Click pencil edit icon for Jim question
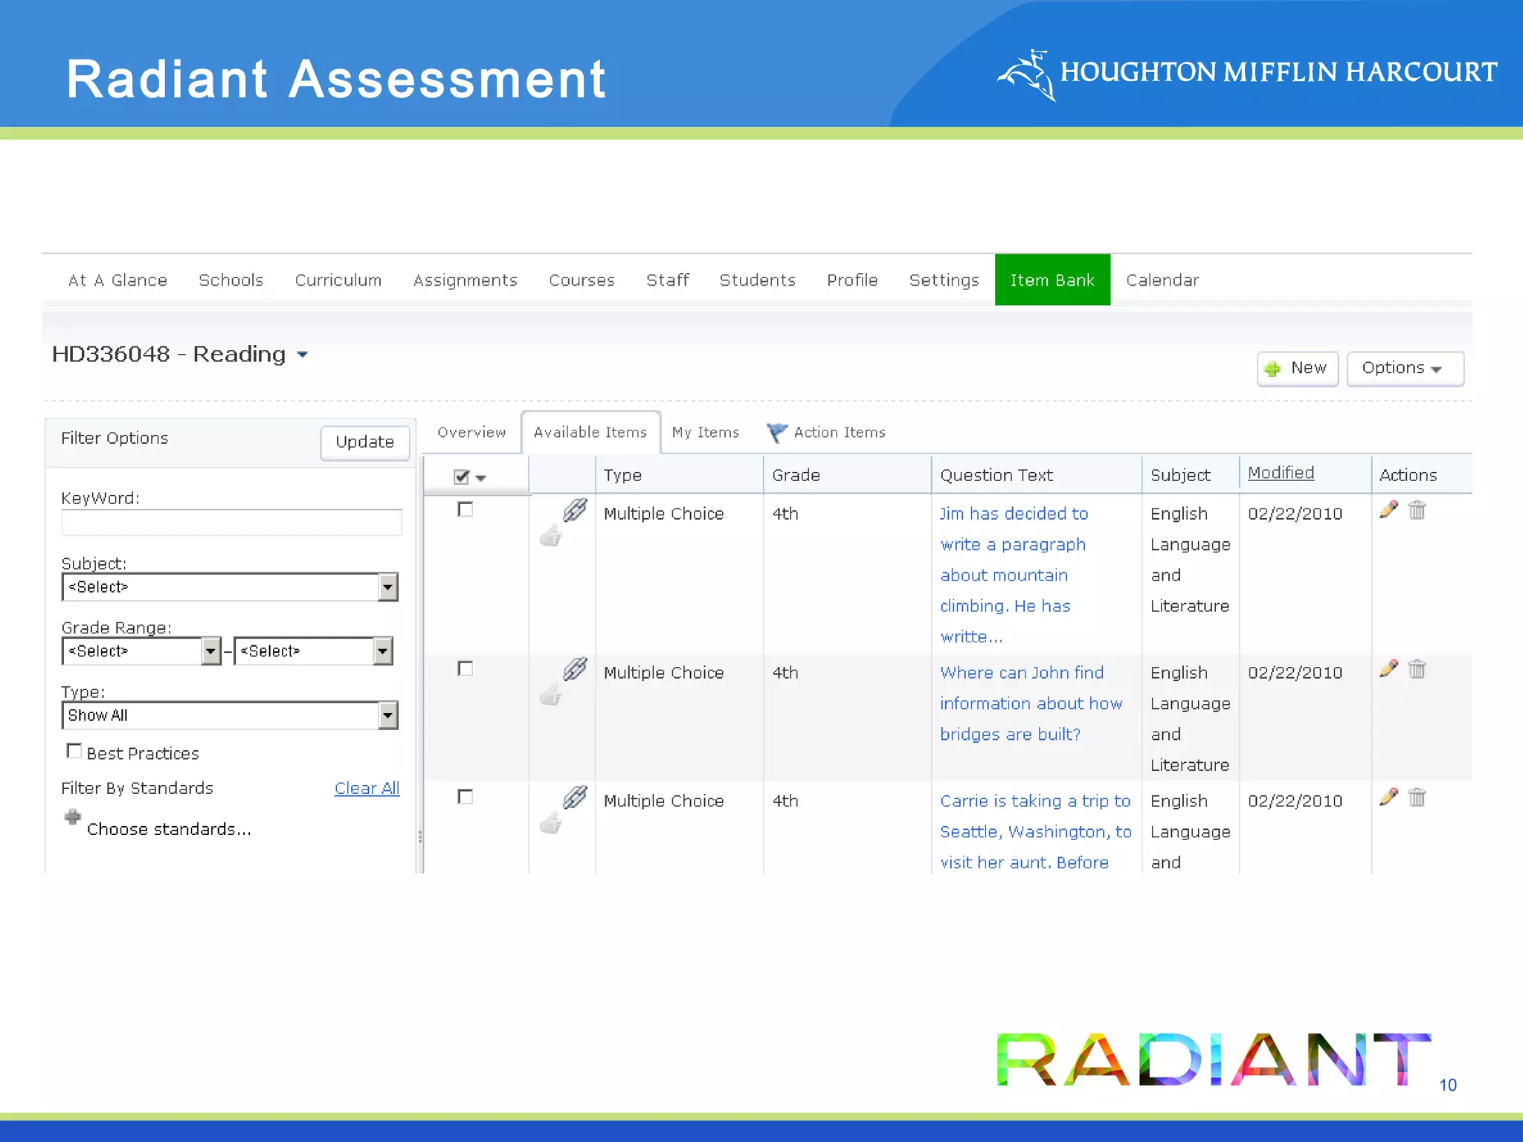Viewport: 1523px width, 1142px height. tap(1388, 510)
